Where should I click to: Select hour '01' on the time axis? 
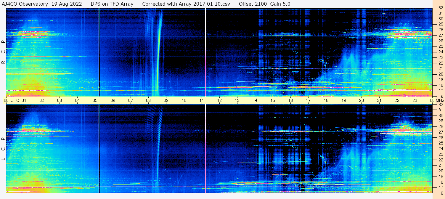point(24,100)
